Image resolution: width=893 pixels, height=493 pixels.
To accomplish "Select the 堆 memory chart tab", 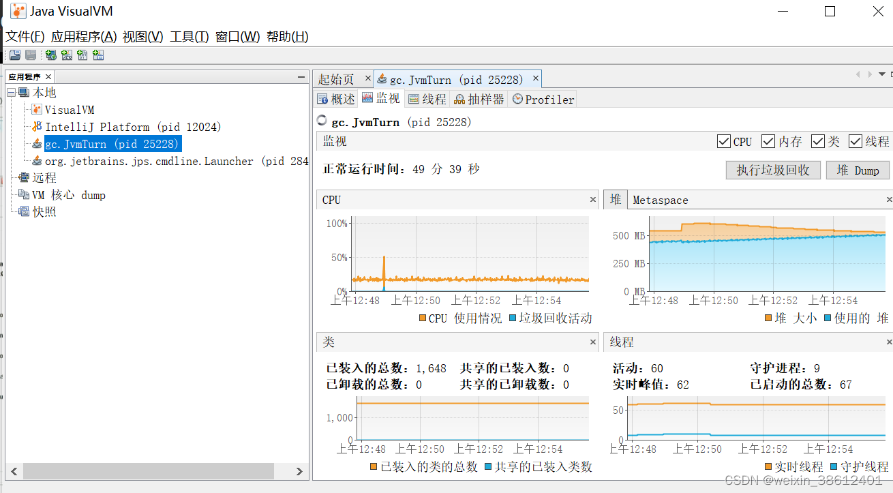I will point(616,200).
